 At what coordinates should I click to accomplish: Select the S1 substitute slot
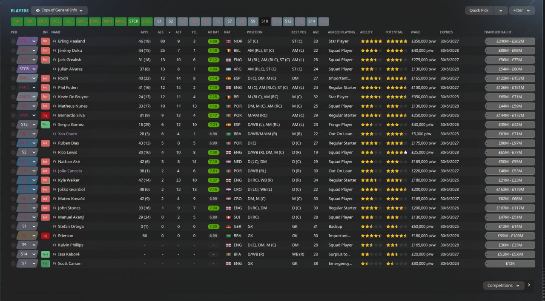pyautogui.click(x=159, y=21)
